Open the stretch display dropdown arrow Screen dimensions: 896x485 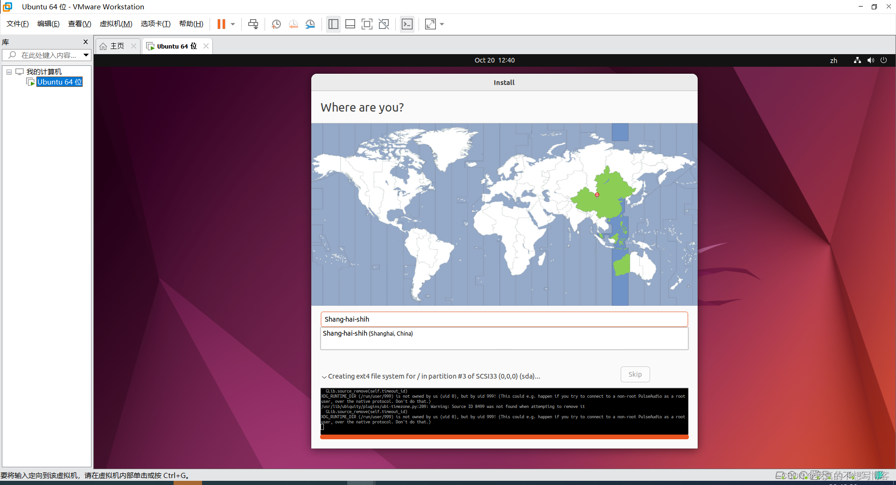442,24
